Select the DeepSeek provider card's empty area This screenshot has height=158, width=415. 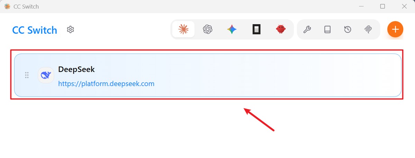277,75
